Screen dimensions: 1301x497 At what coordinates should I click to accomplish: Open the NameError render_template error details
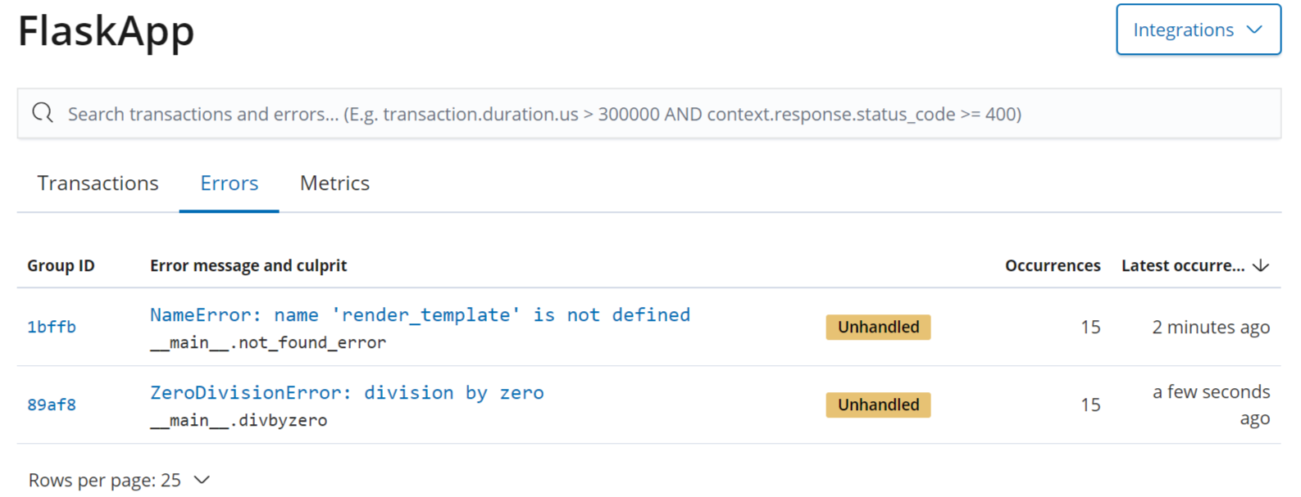point(420,314)
